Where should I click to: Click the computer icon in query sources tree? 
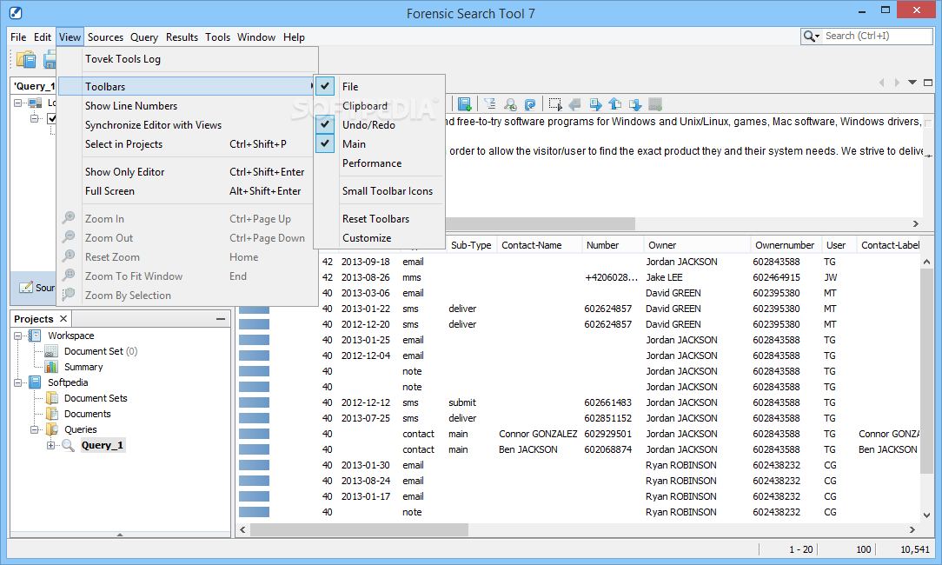pos(36,103)
